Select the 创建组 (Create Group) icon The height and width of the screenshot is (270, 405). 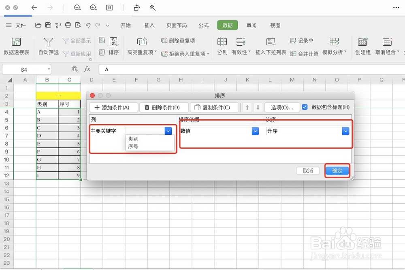click(362, 45)
